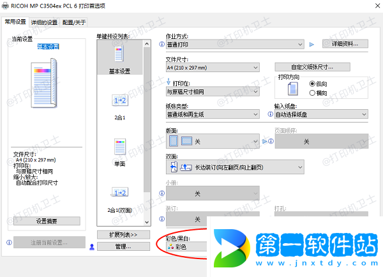Choose the 2合1 preset icon
Viewport: 383px width, 277px height.
(x=120, y=100)
